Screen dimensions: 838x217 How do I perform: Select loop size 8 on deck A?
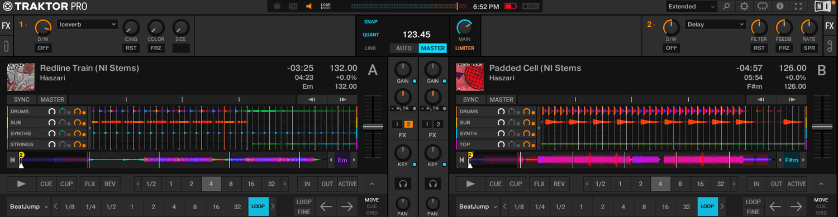pyautogui.click(x=231, y=184)
